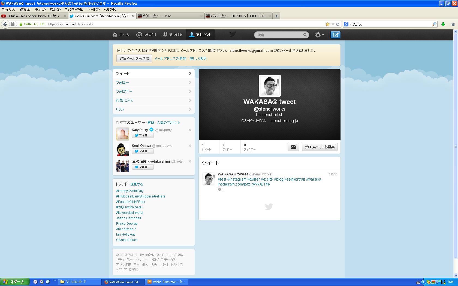
Task: Open the instagram.com link in tweet
Action: point(244,184)
